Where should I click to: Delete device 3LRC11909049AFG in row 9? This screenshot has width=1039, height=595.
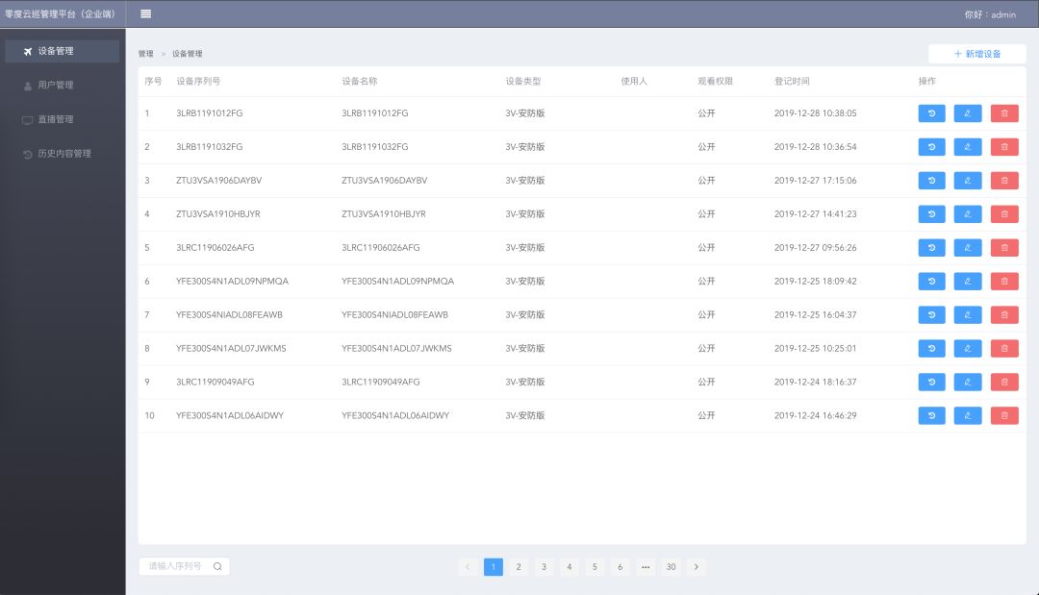coord(1004,382)
